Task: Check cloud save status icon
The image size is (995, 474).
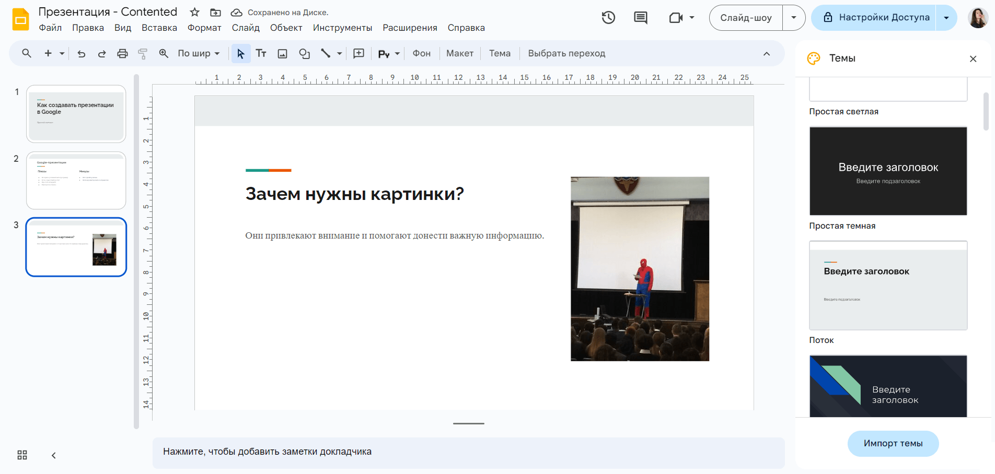Action: coord(236,12)
